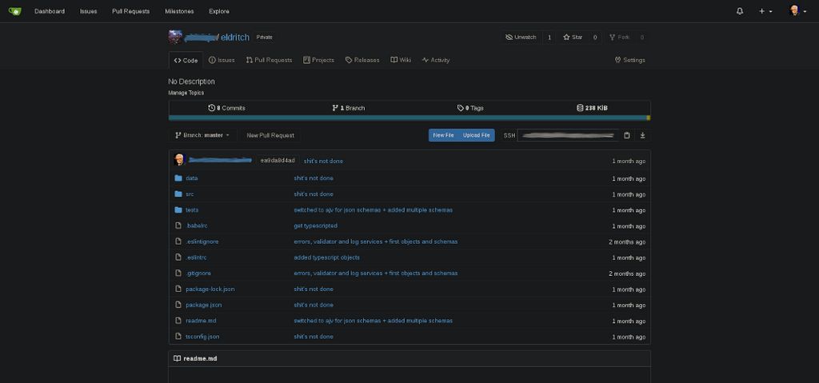Open commit ea9da0d4ad hash link

click(278, 161)
